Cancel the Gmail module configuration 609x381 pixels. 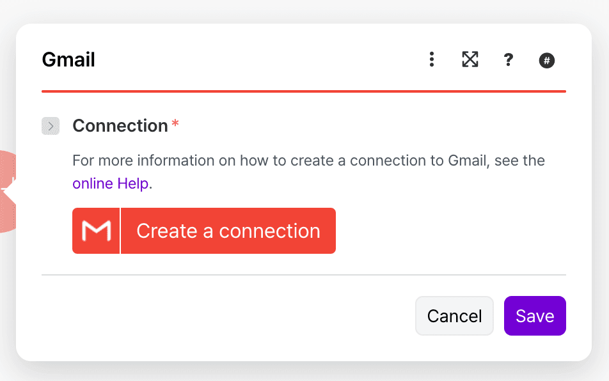454,315
